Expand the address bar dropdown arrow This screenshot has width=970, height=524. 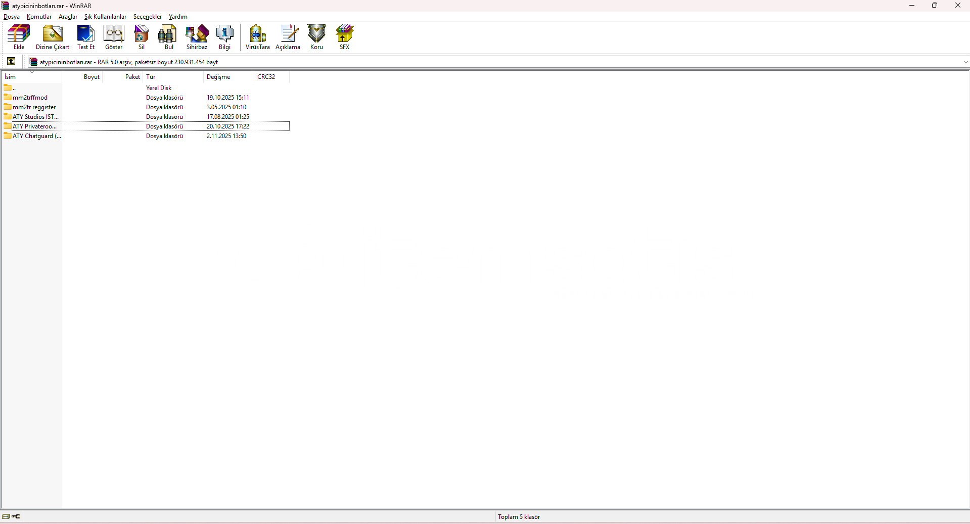pyautogui.click(x=965, y=62)
